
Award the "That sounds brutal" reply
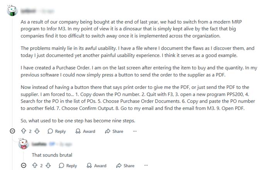click(97, 166)
